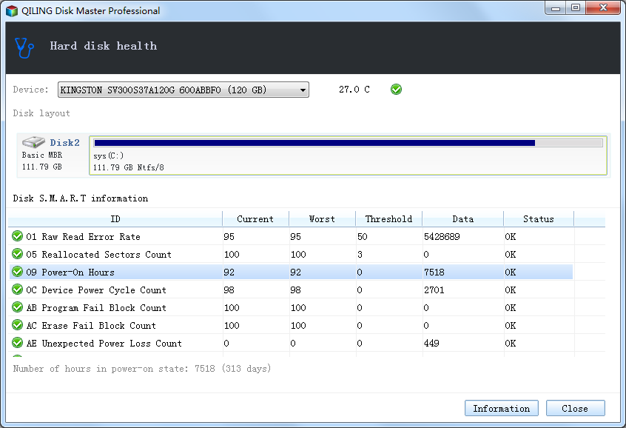Screen dimensions: 626x428
Task: Click the Basic MBR disk type text
Action: (x=42, y=155)
